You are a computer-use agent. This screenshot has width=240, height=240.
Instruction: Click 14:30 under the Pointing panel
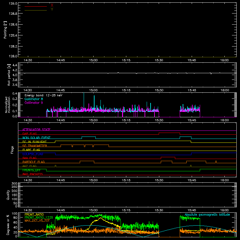tap(28, 60)
